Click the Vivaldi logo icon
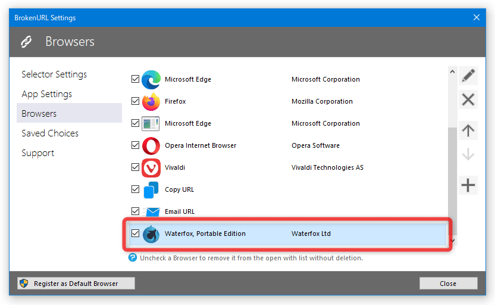The height and width of the screenshot is (305, 495). (151, 167)
